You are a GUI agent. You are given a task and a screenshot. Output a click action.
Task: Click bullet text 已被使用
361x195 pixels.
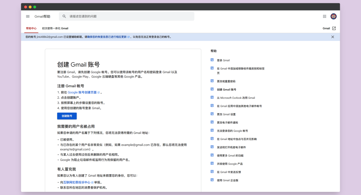[x=67, y=140]
